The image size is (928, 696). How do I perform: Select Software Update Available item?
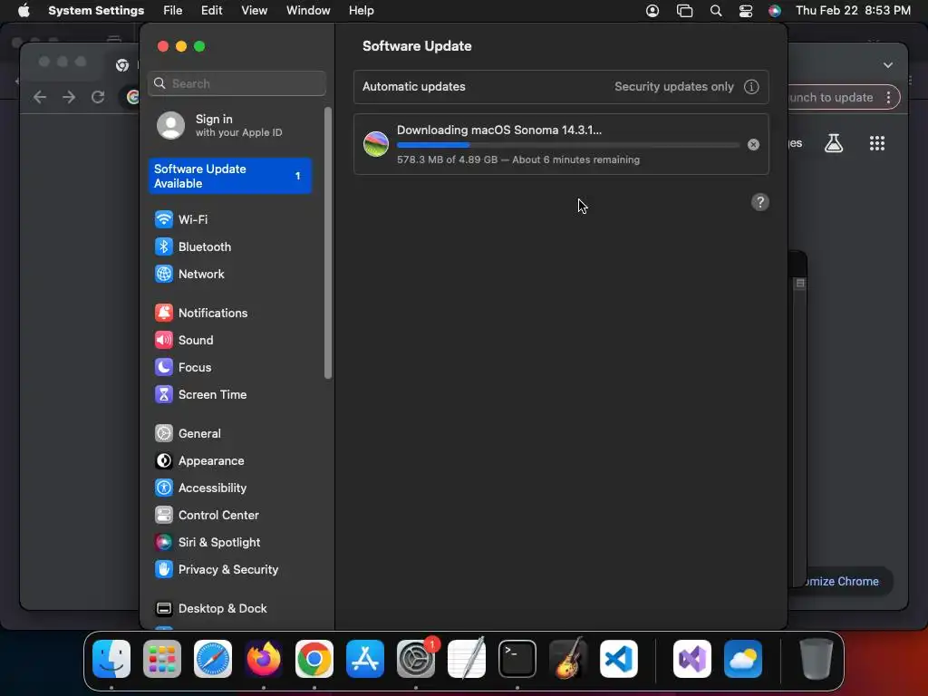click(x=229, y=177)
